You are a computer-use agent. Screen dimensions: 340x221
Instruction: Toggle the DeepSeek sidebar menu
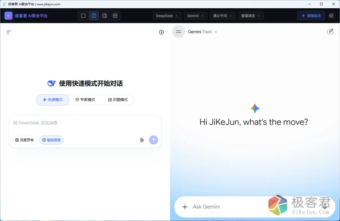pos(9,32)
